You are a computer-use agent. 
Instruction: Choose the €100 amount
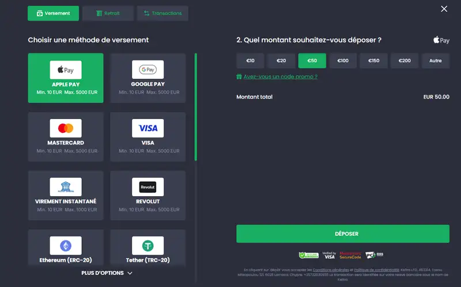343,61
